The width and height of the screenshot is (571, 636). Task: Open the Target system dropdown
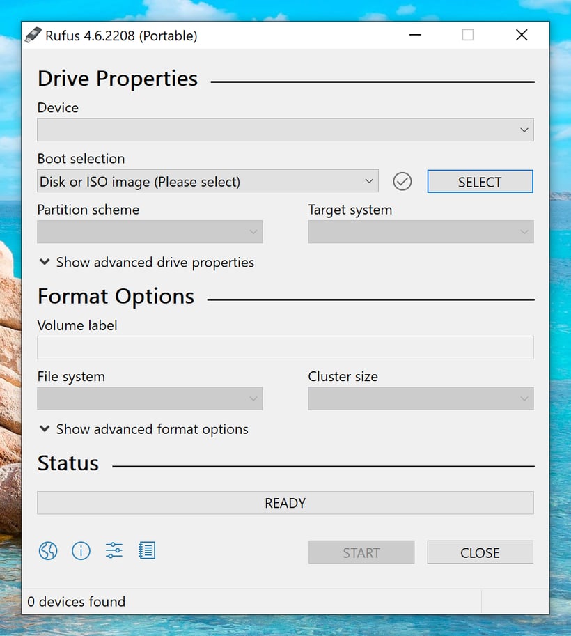(x=421, y=232)
